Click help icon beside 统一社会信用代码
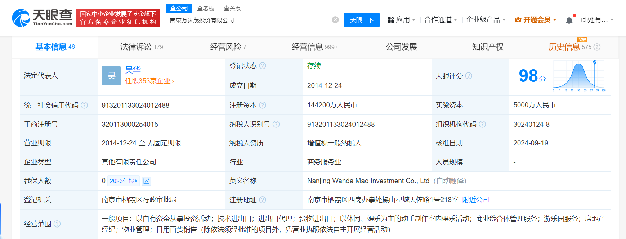The width and height of the screenshot is (626, 239). (84, 105)
